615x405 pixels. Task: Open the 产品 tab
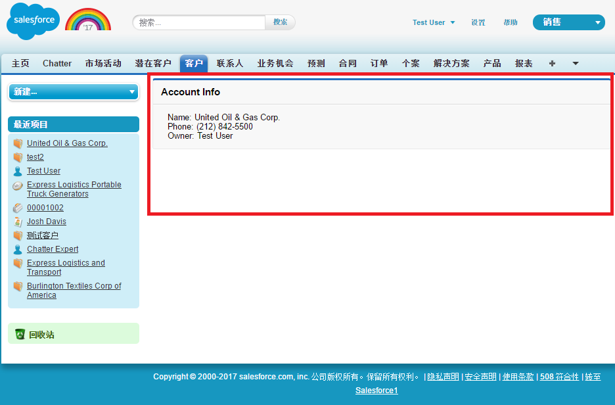coord(492,63)
